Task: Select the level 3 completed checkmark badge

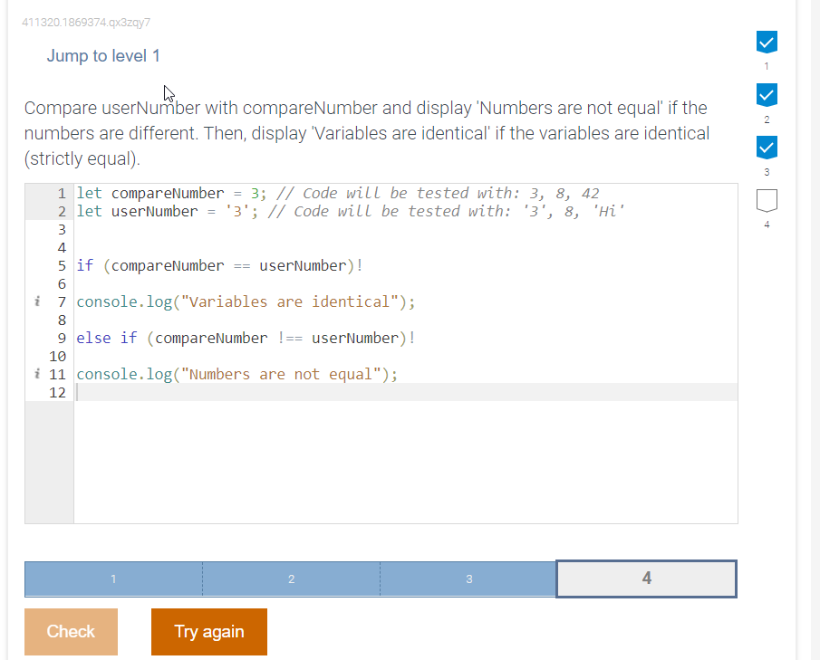Action: [x=767, y=147]
